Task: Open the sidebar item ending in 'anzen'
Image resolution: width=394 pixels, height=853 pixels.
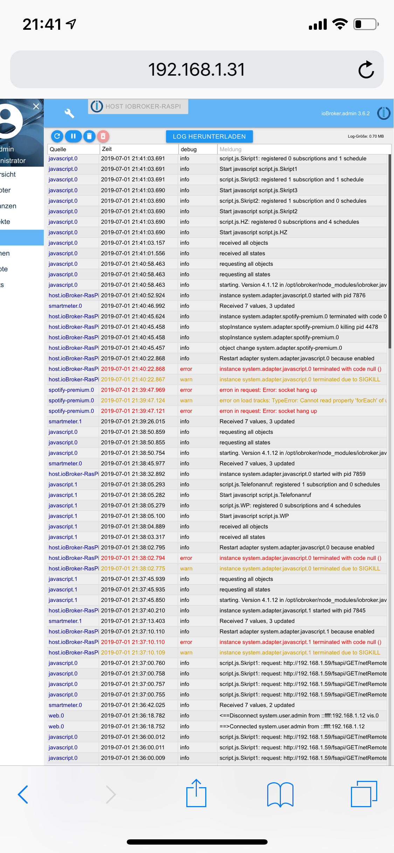Action: (x=22, y=206)
